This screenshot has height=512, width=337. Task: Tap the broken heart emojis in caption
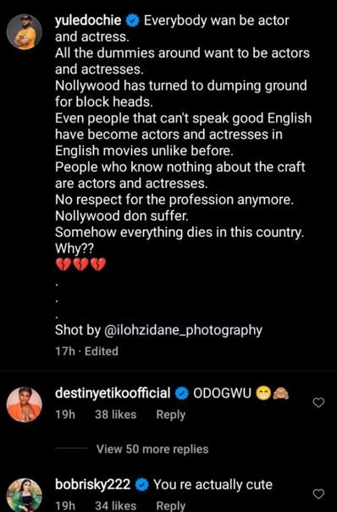[80, 264]
